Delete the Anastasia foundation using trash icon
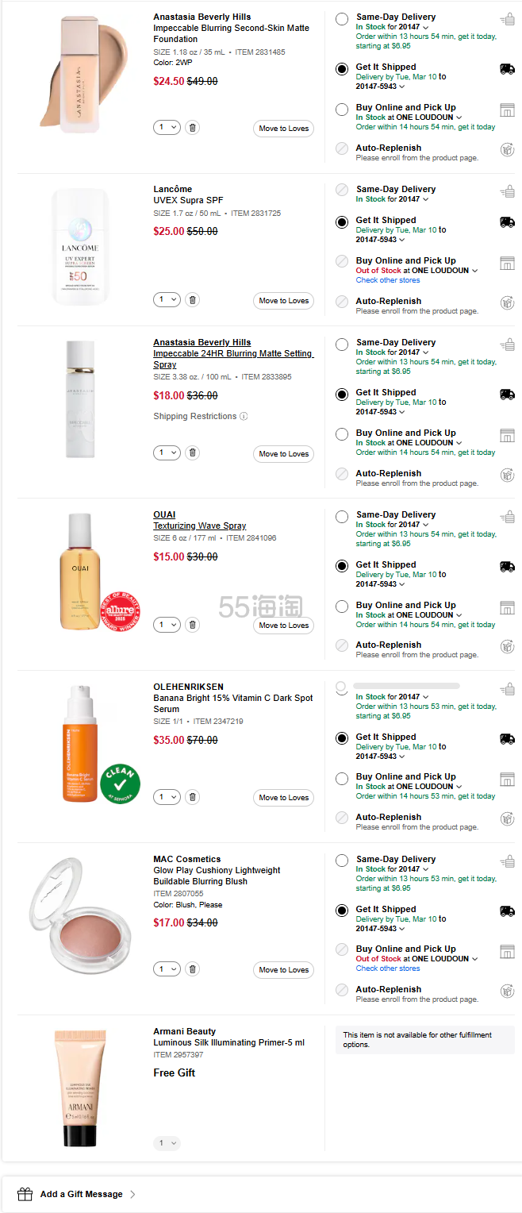Image resolution: width=522 pixels, height=1213 pixels. coord(192,128)
